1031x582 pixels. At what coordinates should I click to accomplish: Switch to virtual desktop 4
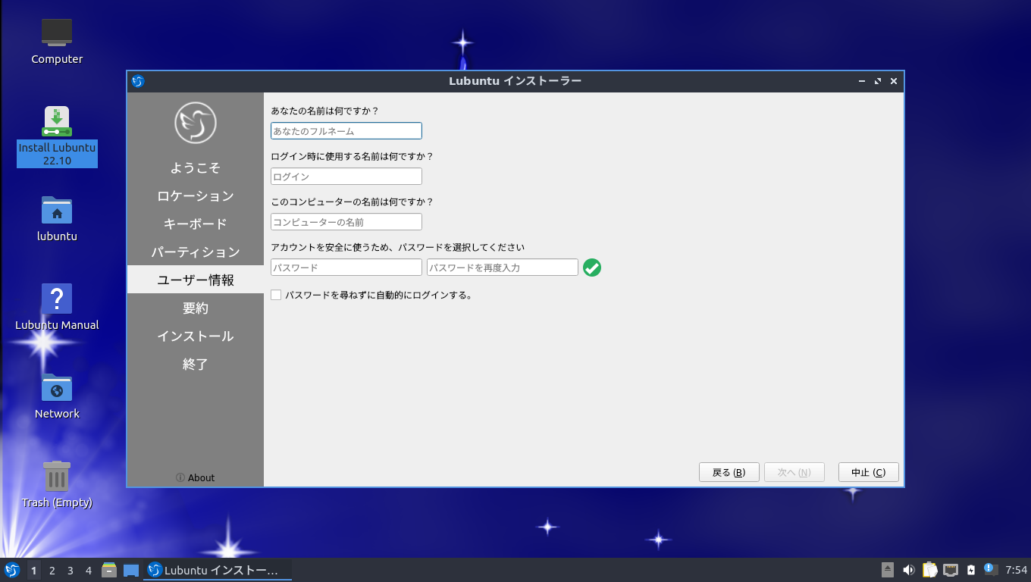pos(89,571)
